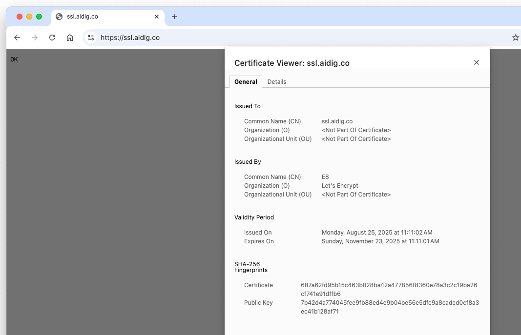Click the site icon inside the address bar
This screenshot has height=335, width=521.
pyautogui.click(x=90, y=37)
